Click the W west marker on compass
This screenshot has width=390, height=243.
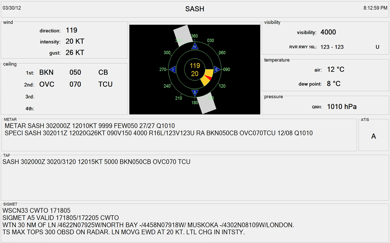(173, 70)
